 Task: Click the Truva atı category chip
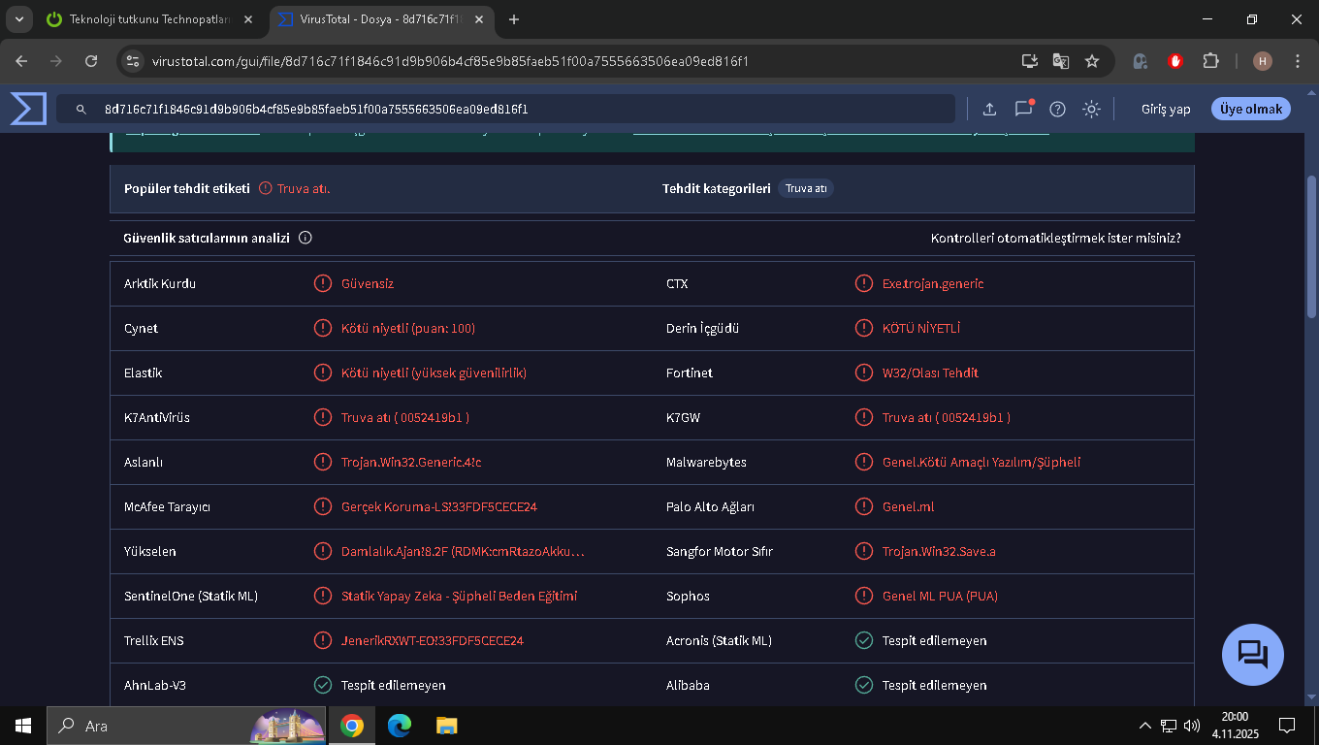pos(806,188)
